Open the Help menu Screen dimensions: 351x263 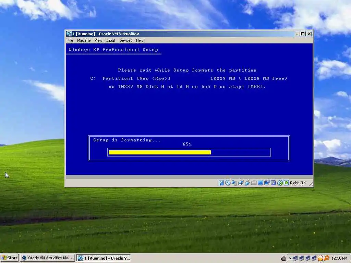tap(140, 40)
